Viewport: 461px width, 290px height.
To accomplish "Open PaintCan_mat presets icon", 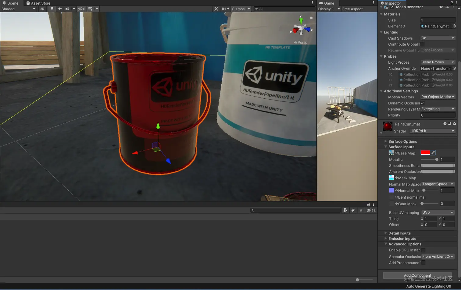I will click(x=450, y=124).
